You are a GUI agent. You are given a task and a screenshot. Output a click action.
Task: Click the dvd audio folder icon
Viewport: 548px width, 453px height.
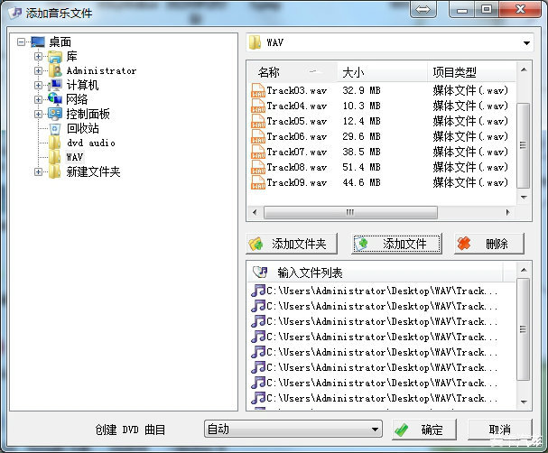pos(55,143)
